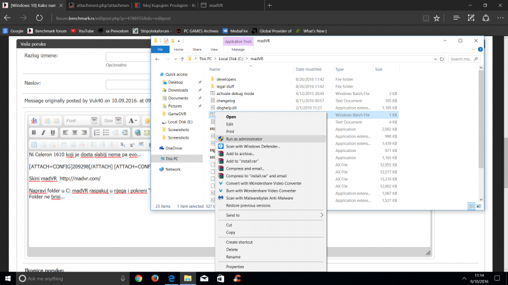The image size is (508, 285).
Task: Apply subscript formatting
Action: [123, 144]
